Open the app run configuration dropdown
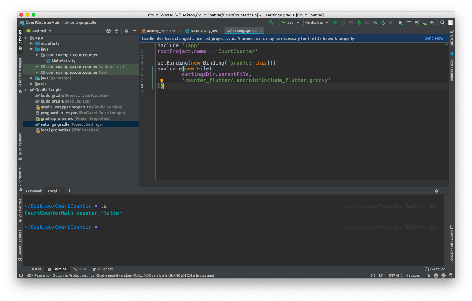This screenshot has height=301, width=472. 290,23
